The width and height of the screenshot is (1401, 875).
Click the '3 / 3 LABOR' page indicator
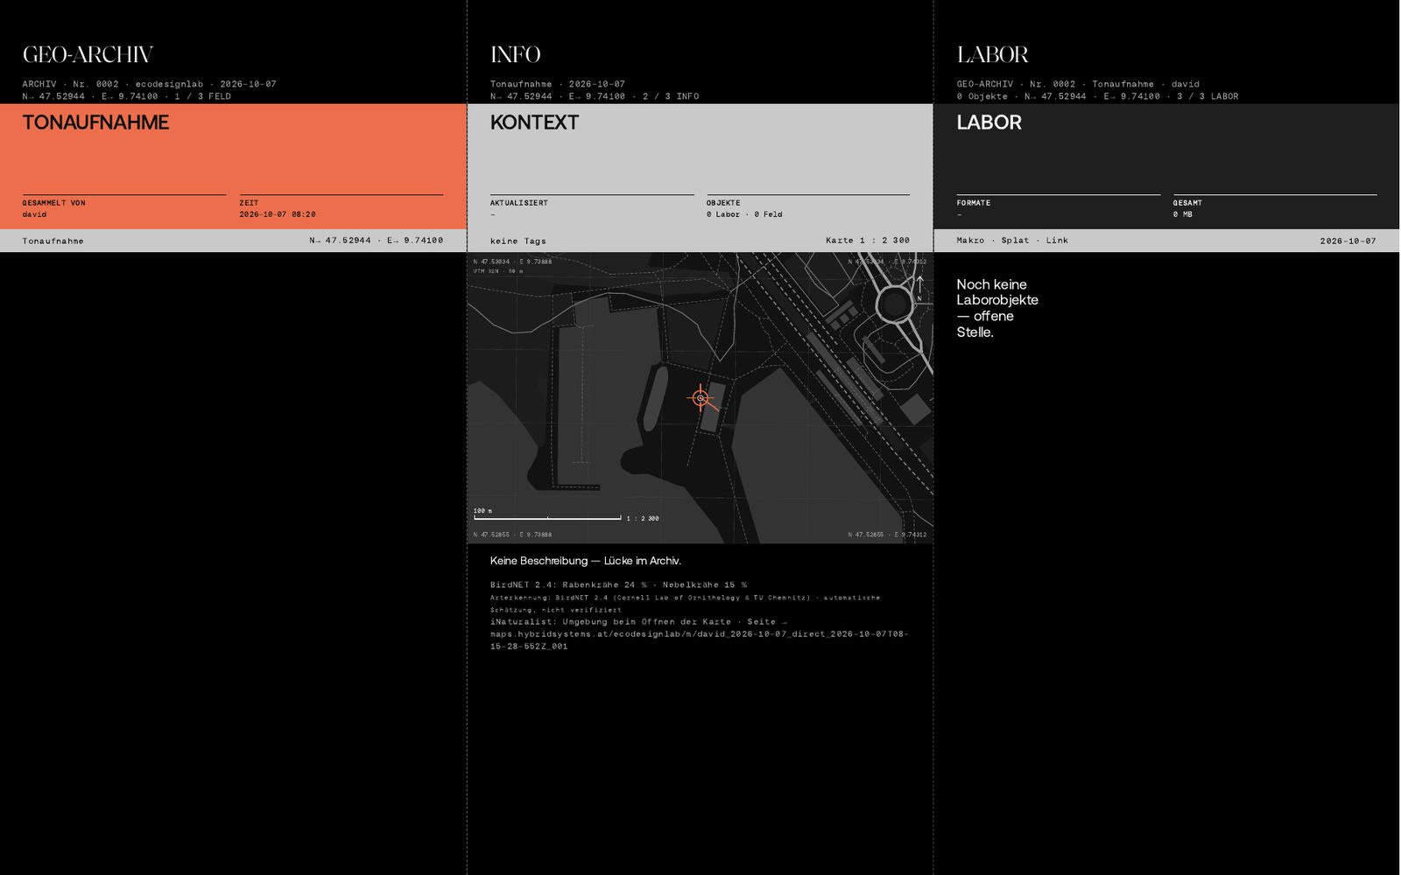pos(1207,96)
